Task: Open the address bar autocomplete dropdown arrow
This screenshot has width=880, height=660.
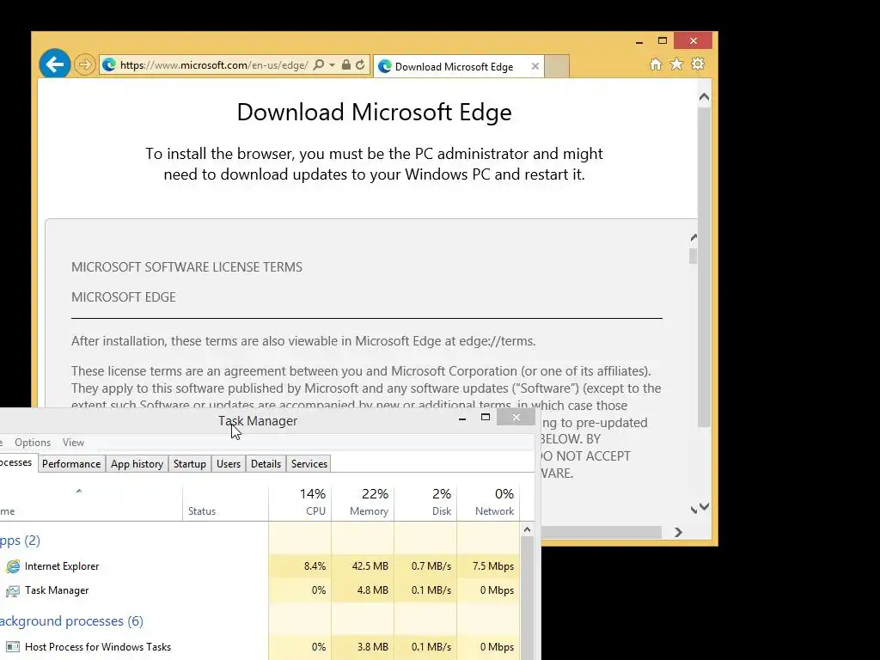Action: 332,65
